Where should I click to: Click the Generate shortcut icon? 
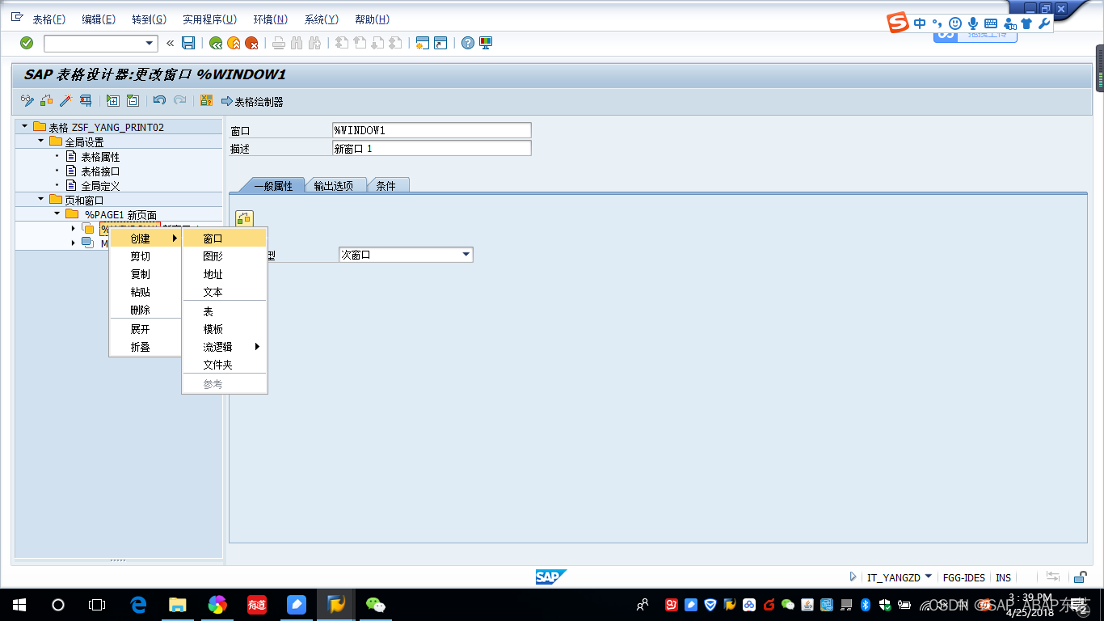coord(440,43)
